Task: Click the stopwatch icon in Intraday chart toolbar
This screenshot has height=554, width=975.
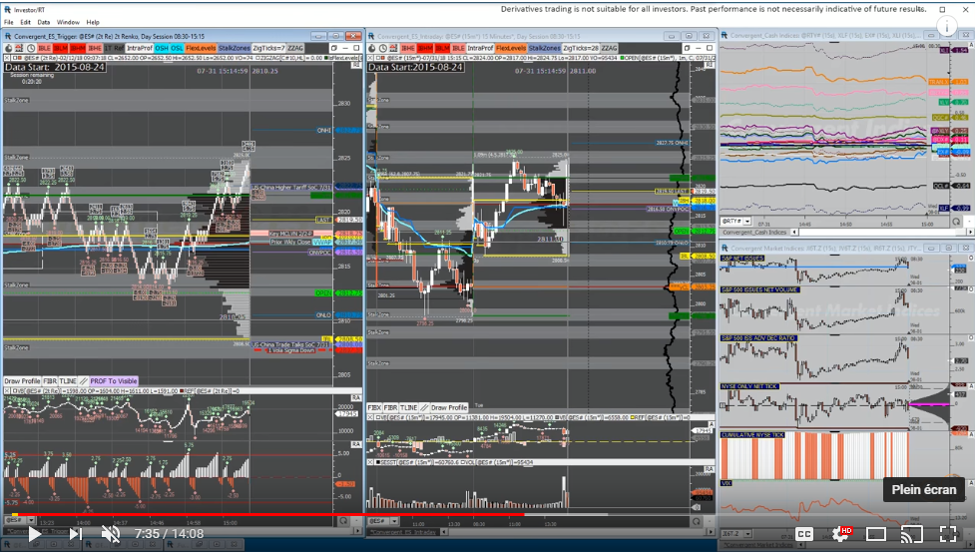Action: click(372, 48)
